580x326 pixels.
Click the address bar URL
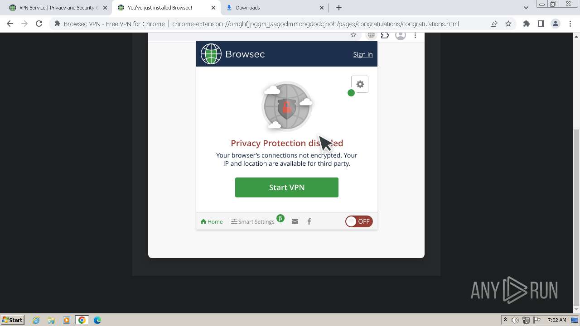[x=315, y=24]
